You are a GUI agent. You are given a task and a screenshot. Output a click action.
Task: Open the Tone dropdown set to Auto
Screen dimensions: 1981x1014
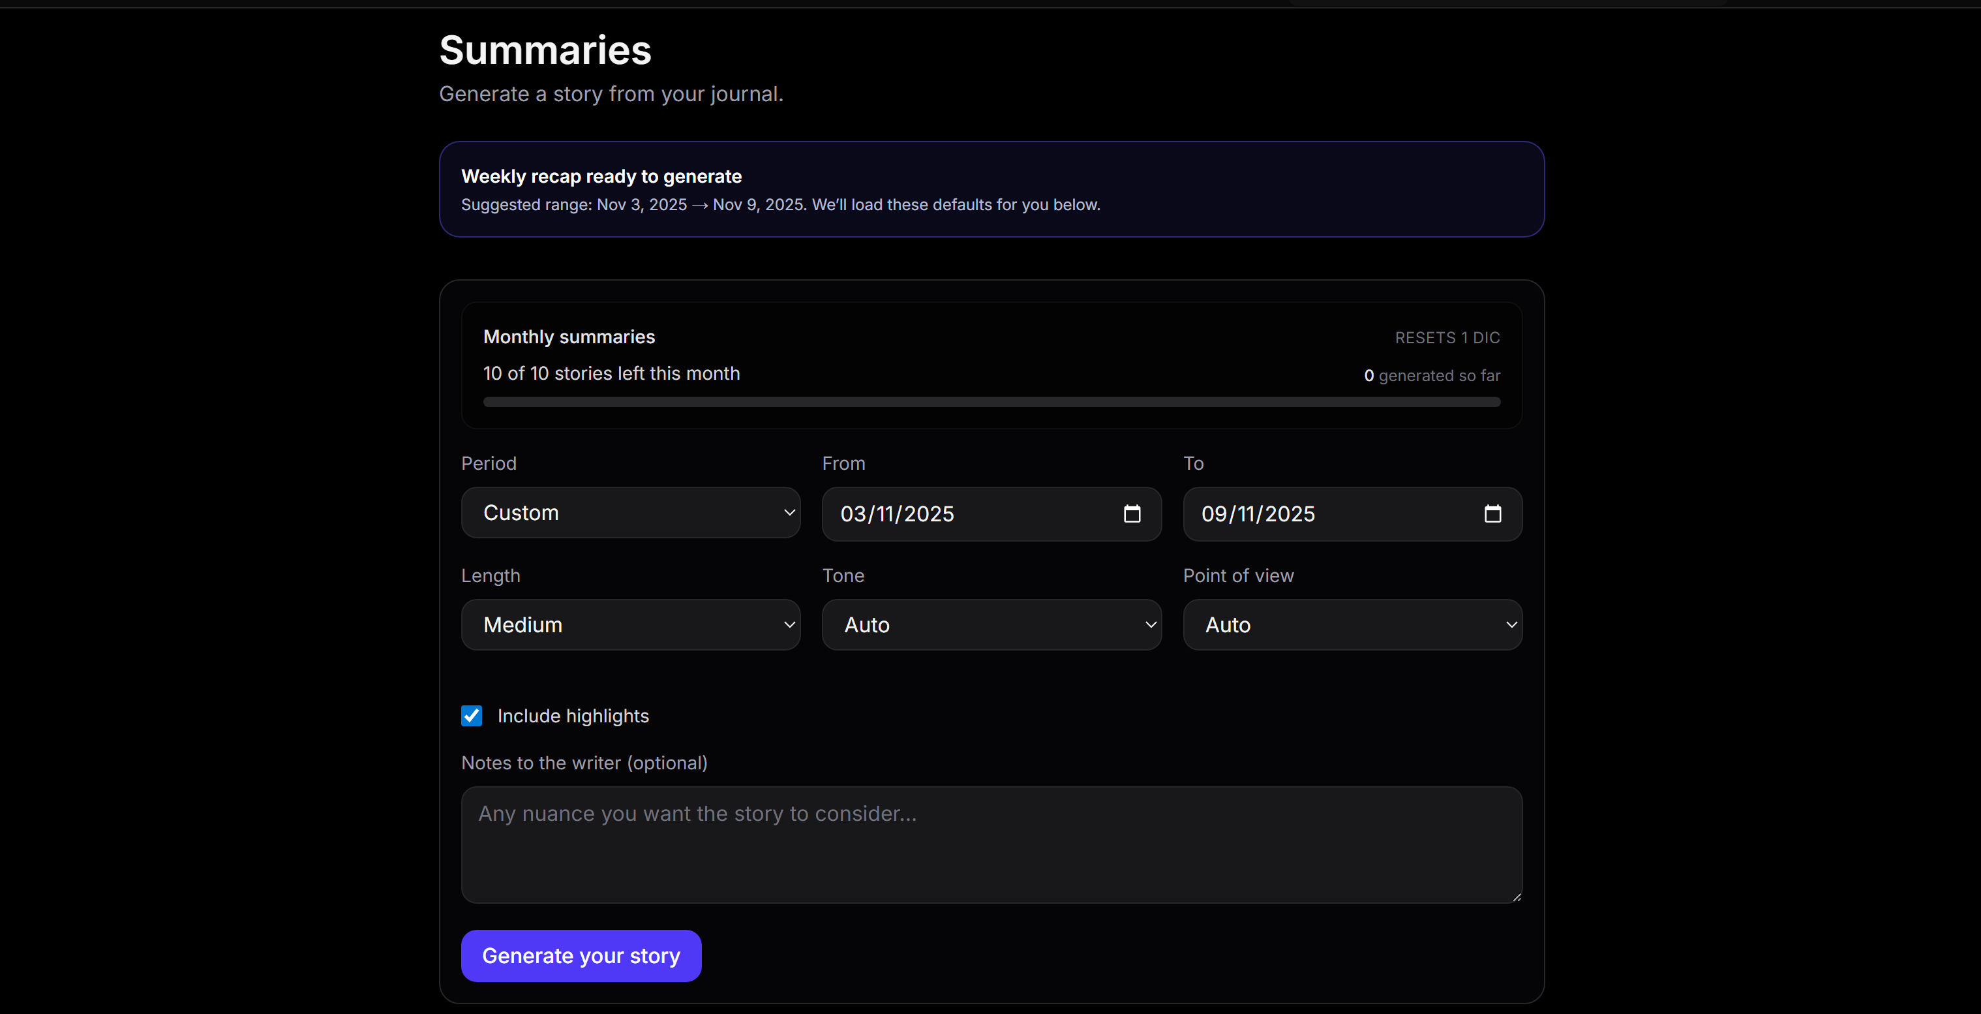tap(991, 624)
